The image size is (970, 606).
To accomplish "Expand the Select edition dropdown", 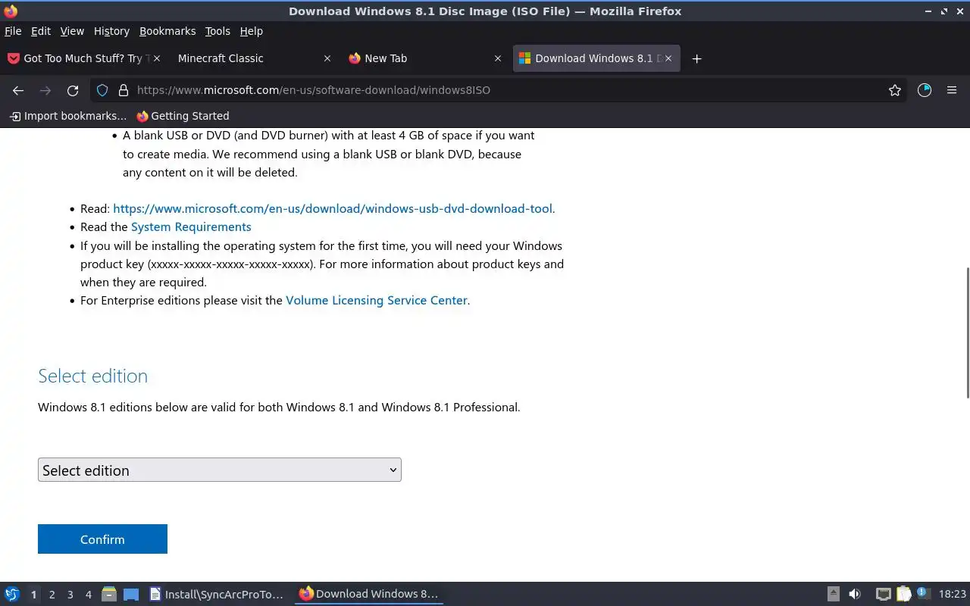I will pos(220,470).
